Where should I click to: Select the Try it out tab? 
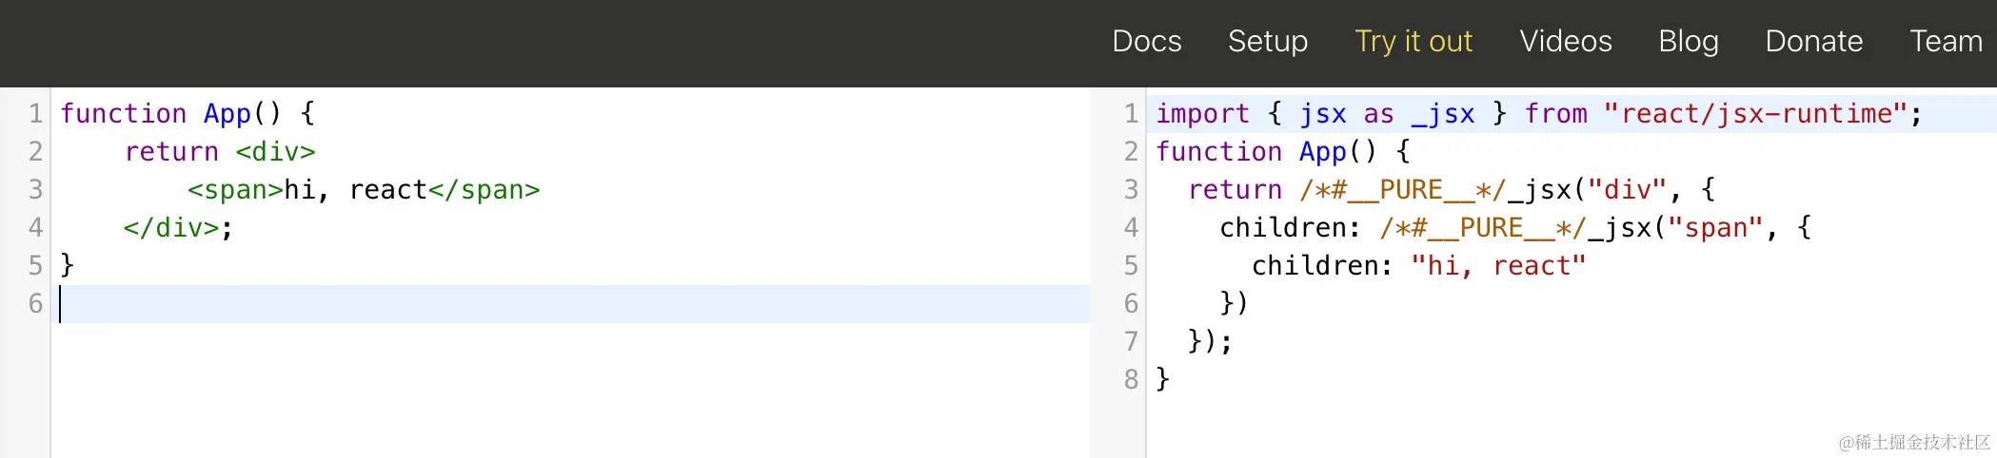pyautogui.click(x=1413, y=41)
